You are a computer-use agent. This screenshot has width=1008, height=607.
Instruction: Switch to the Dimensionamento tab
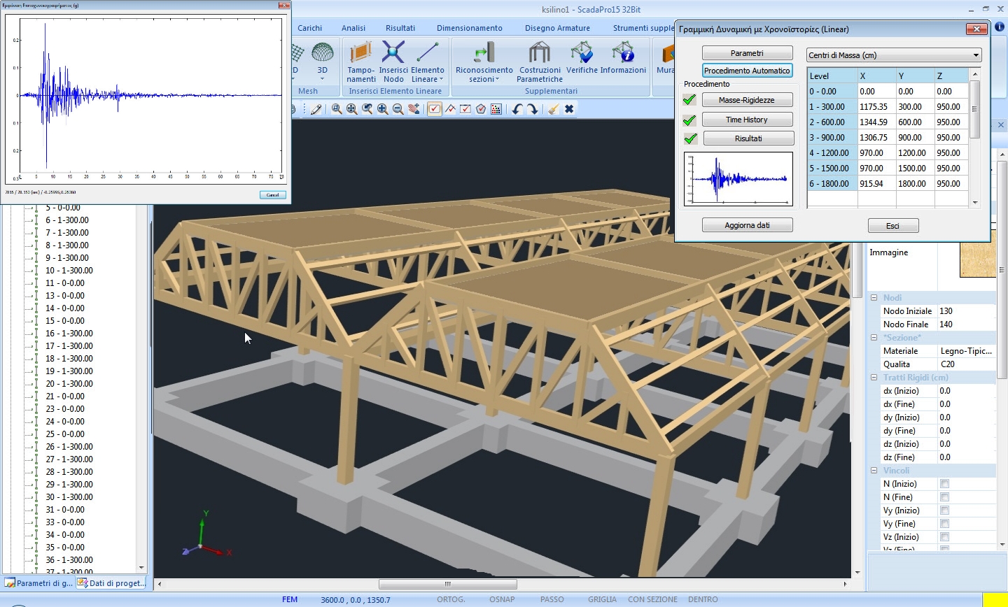coord(469,28)
